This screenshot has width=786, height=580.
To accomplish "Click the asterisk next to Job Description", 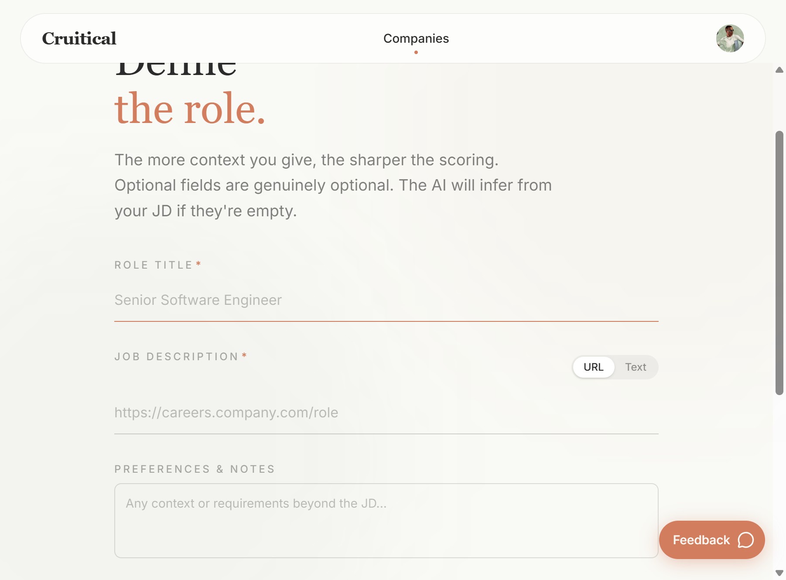I will pos(244,355).
